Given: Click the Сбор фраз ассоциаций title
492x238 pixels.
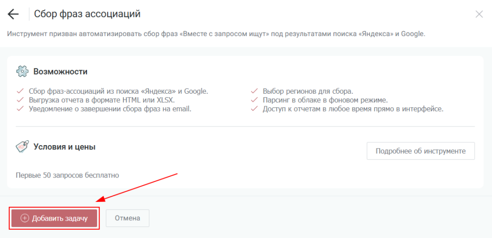Looking at the screenshot, I should pyautogui.click(x=87, y=14).
